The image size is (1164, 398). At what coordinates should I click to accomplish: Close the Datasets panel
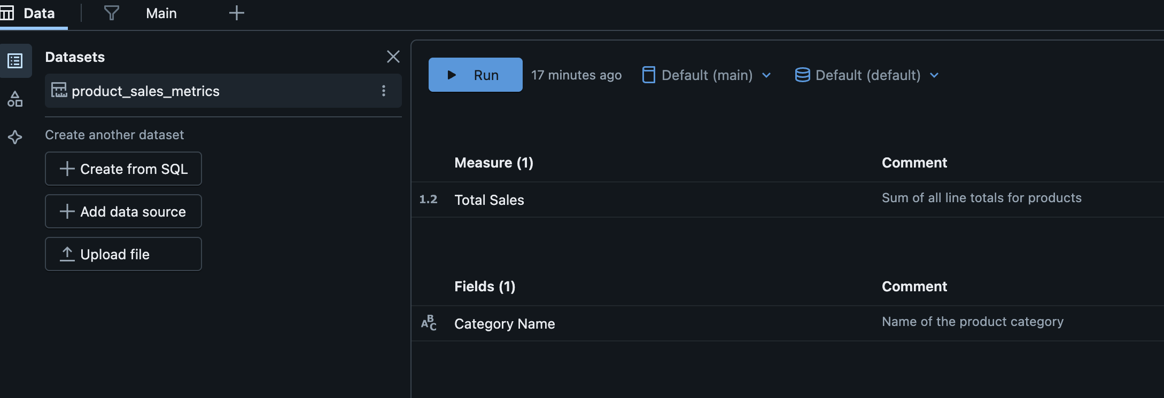tap(393, 57)
